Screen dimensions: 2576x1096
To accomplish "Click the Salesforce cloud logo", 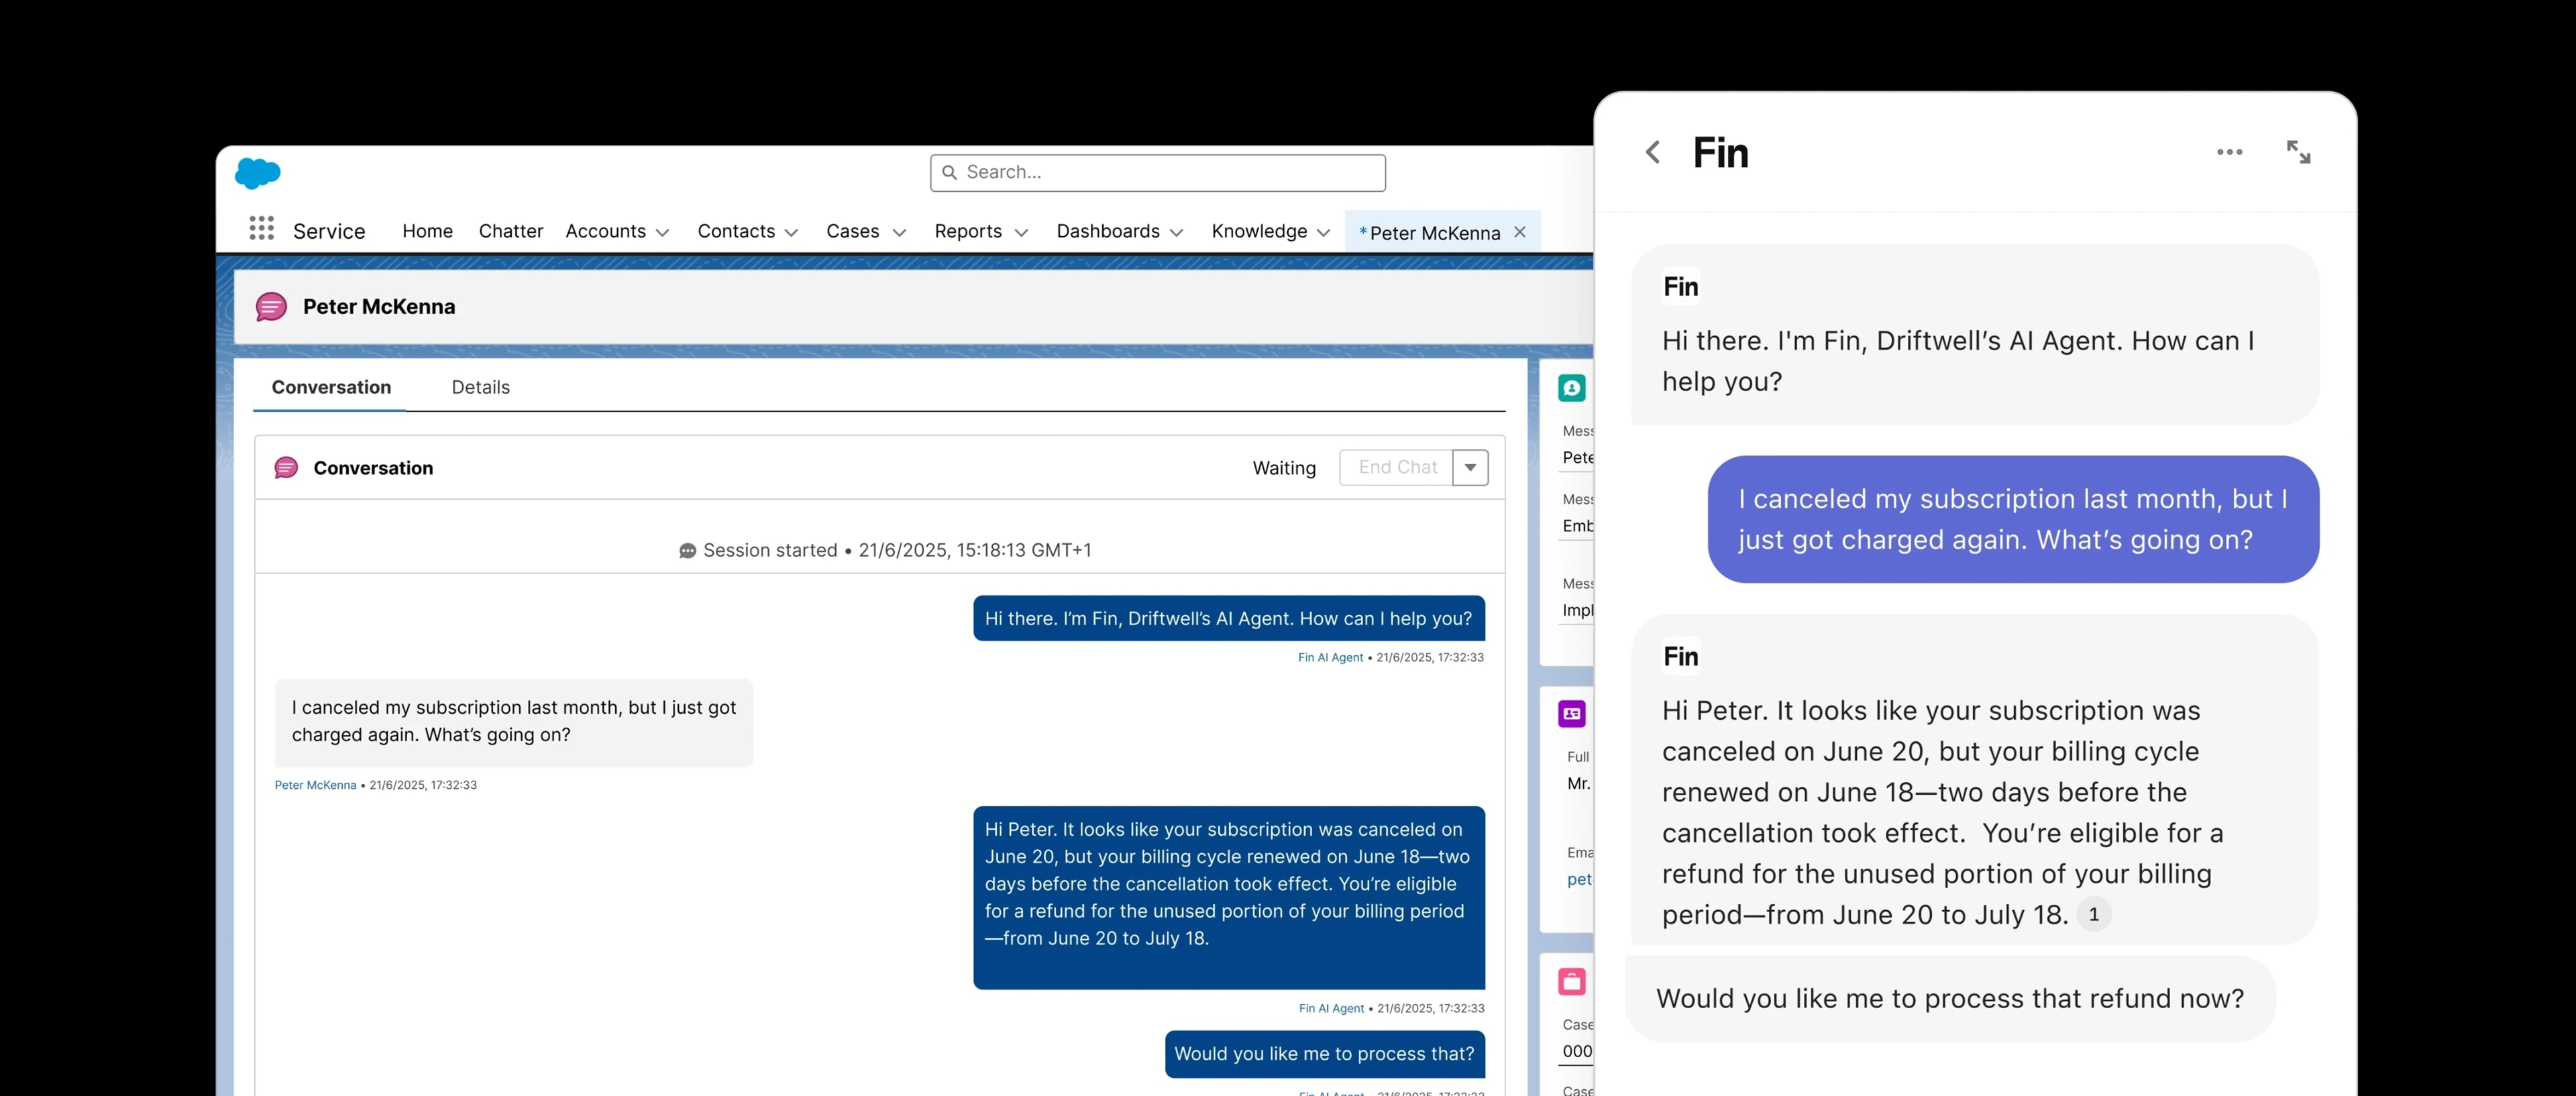I will [x=257, y=173].
